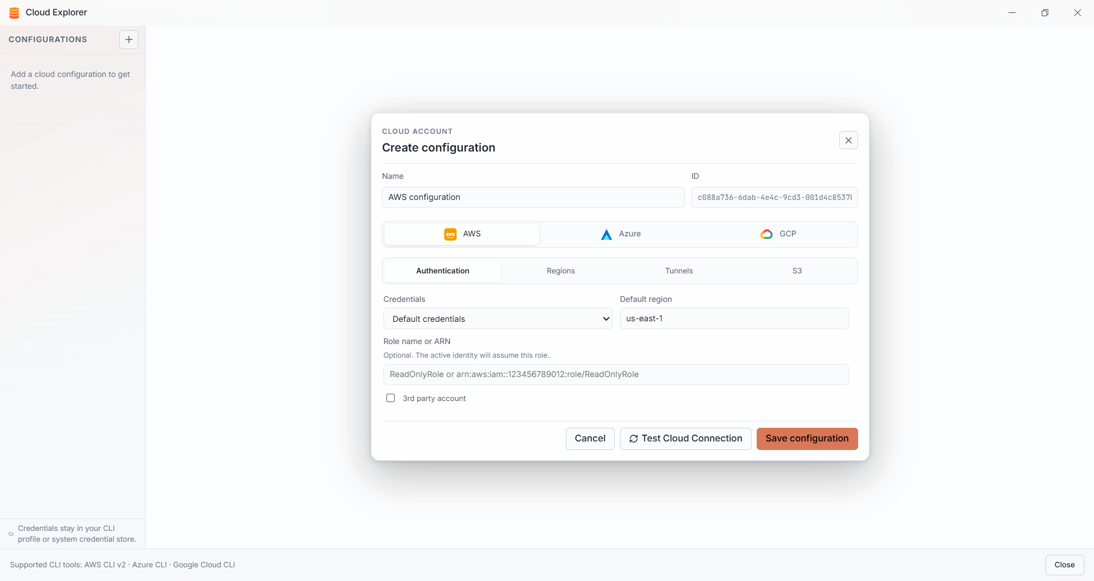
Task: Select the Authentication tab
Action: click(x=443, y=271)
